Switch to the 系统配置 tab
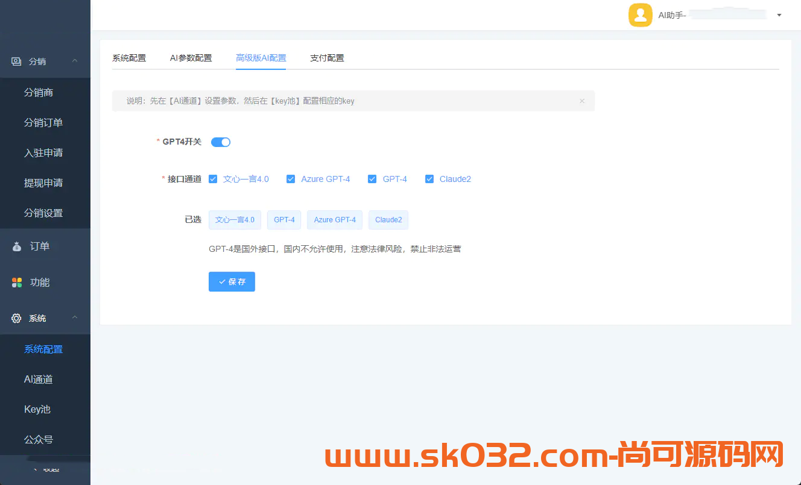The width and height of the screenshot is (801, 485). tap(129, 58)
